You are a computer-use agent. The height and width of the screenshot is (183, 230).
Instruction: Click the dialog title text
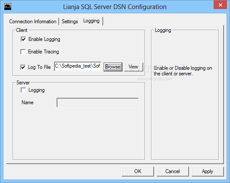[x=115, y=7]
